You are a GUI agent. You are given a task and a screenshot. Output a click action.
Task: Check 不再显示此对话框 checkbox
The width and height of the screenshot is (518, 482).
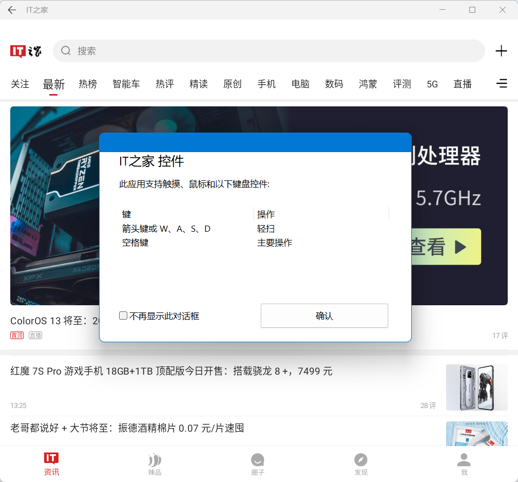point(123,316)
